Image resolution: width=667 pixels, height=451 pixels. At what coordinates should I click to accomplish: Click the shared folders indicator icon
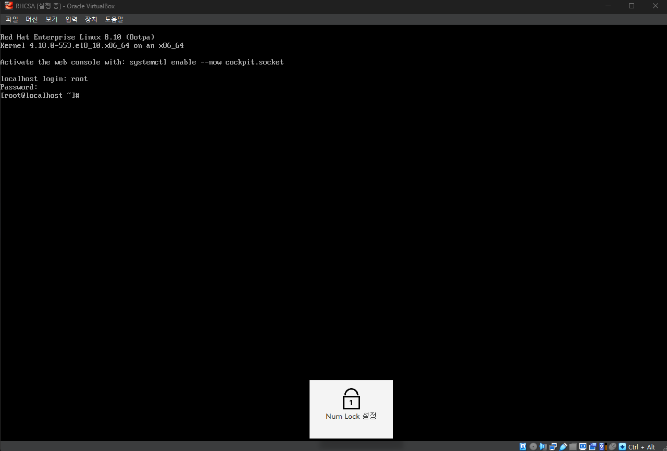tap(573, 446)
